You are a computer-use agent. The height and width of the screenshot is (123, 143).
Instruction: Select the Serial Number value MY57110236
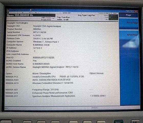[39, 32]
